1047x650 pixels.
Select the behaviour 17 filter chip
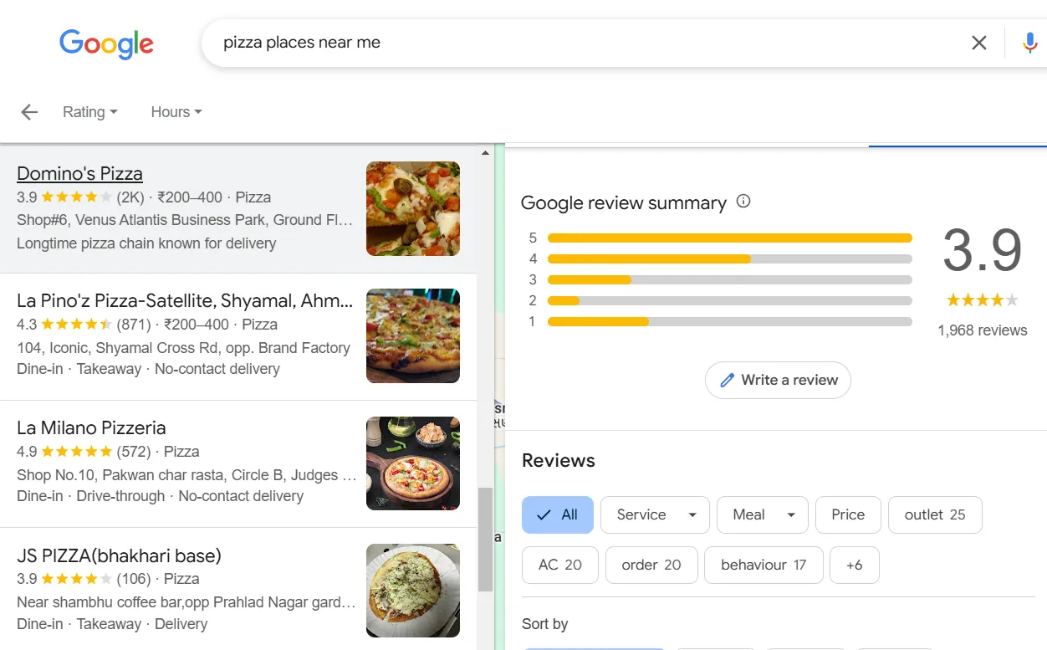pos(764,565)
